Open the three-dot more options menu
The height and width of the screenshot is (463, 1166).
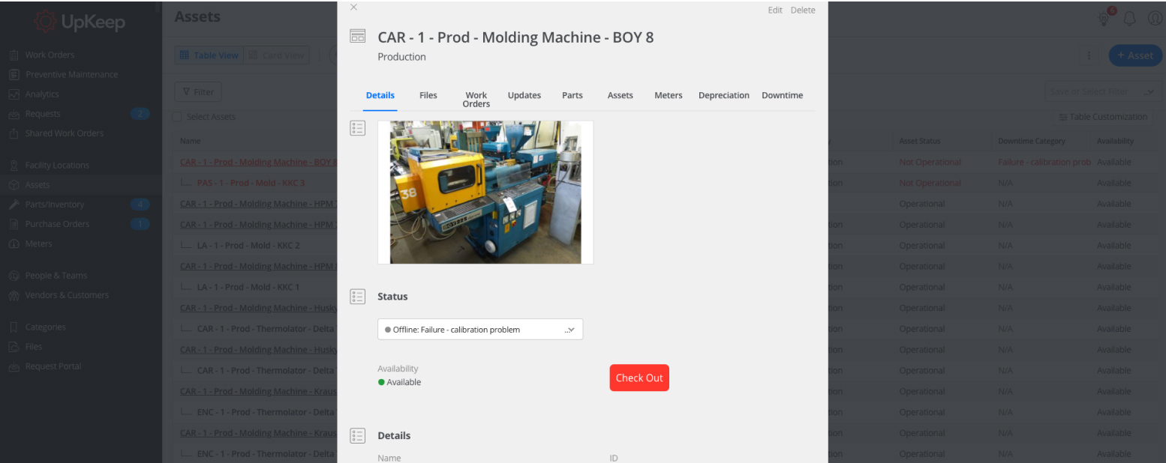[1089, 55]
